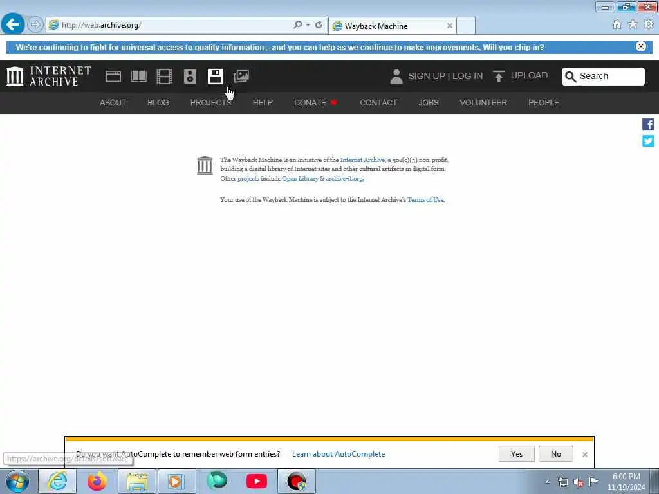Share page via Twitter icon
Viewport: 659px width, 494px height.
click(x=647, y=141)
